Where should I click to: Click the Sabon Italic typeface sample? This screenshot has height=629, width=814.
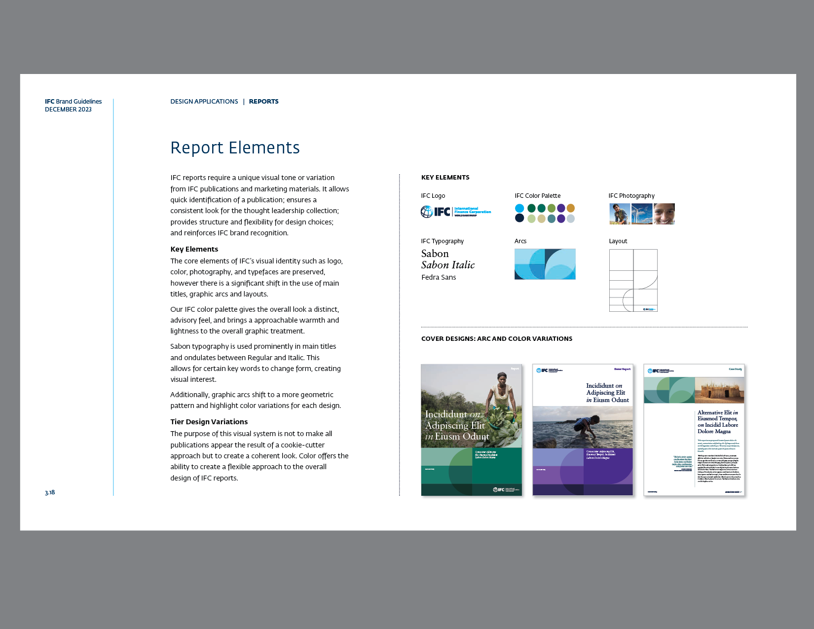448,265
